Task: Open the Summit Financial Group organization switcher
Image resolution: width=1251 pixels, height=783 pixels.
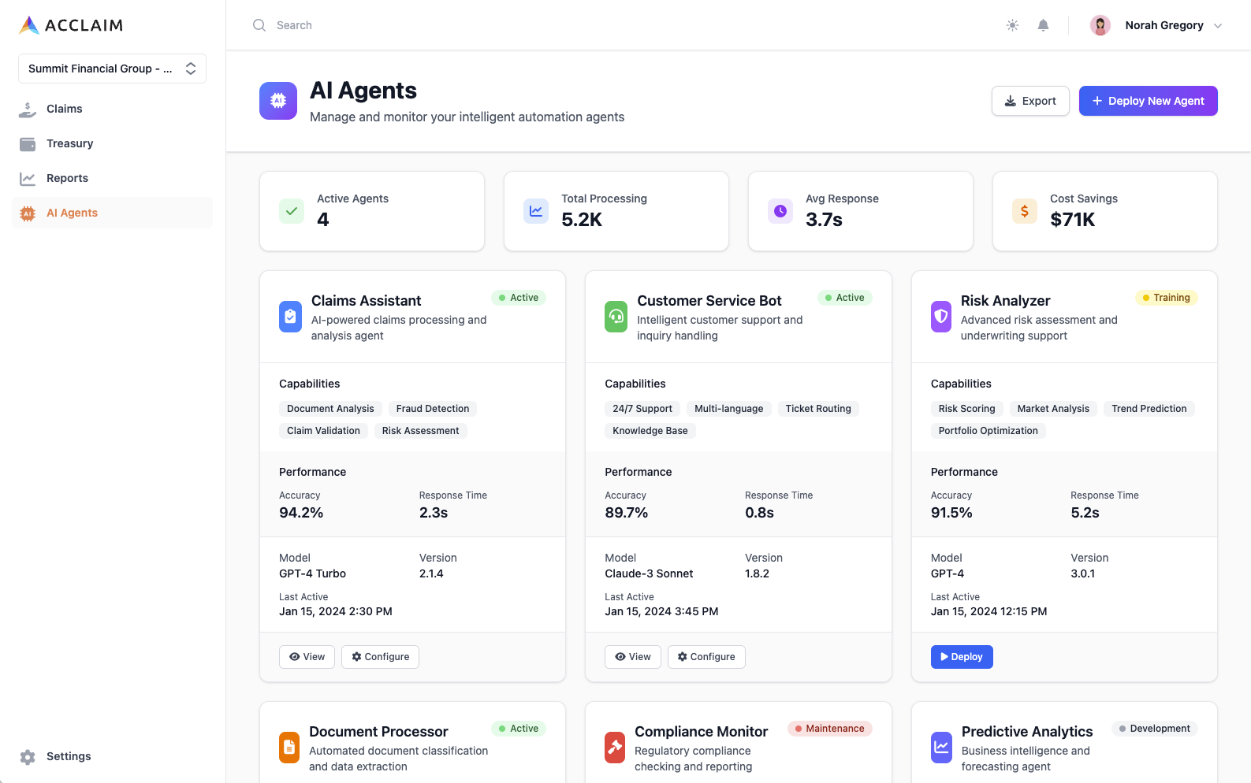Action: 112,69
